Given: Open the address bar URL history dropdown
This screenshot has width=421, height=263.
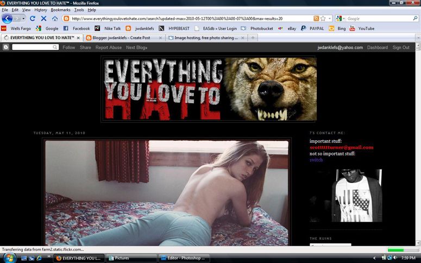Looking at the screenshot, I should 330,18.
